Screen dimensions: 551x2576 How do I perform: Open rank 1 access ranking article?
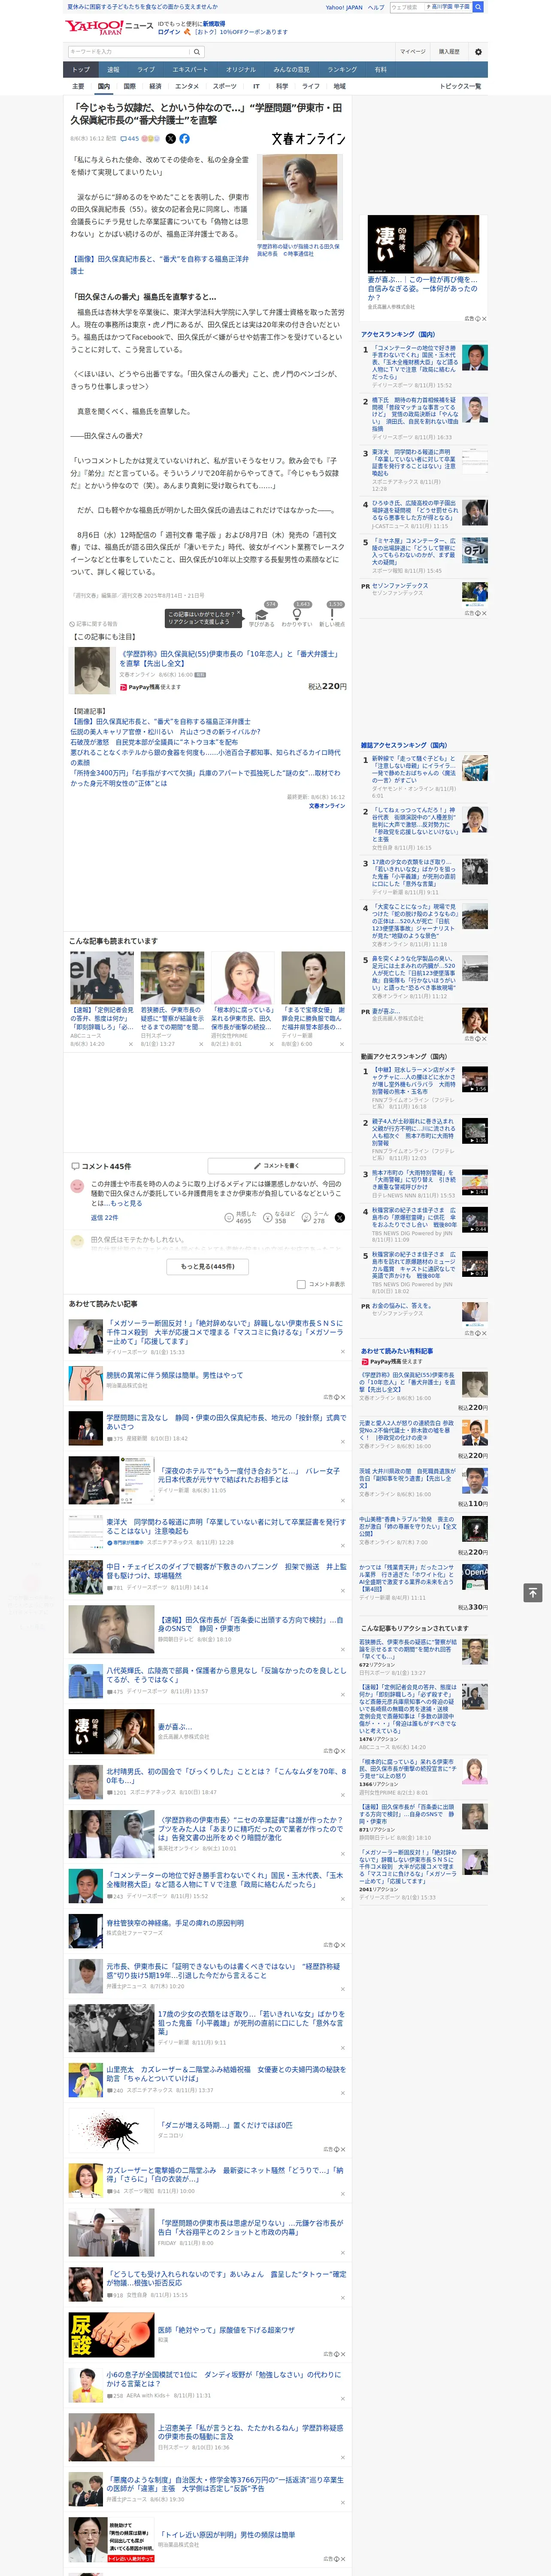pyautogui.click(x=415, y=361)
